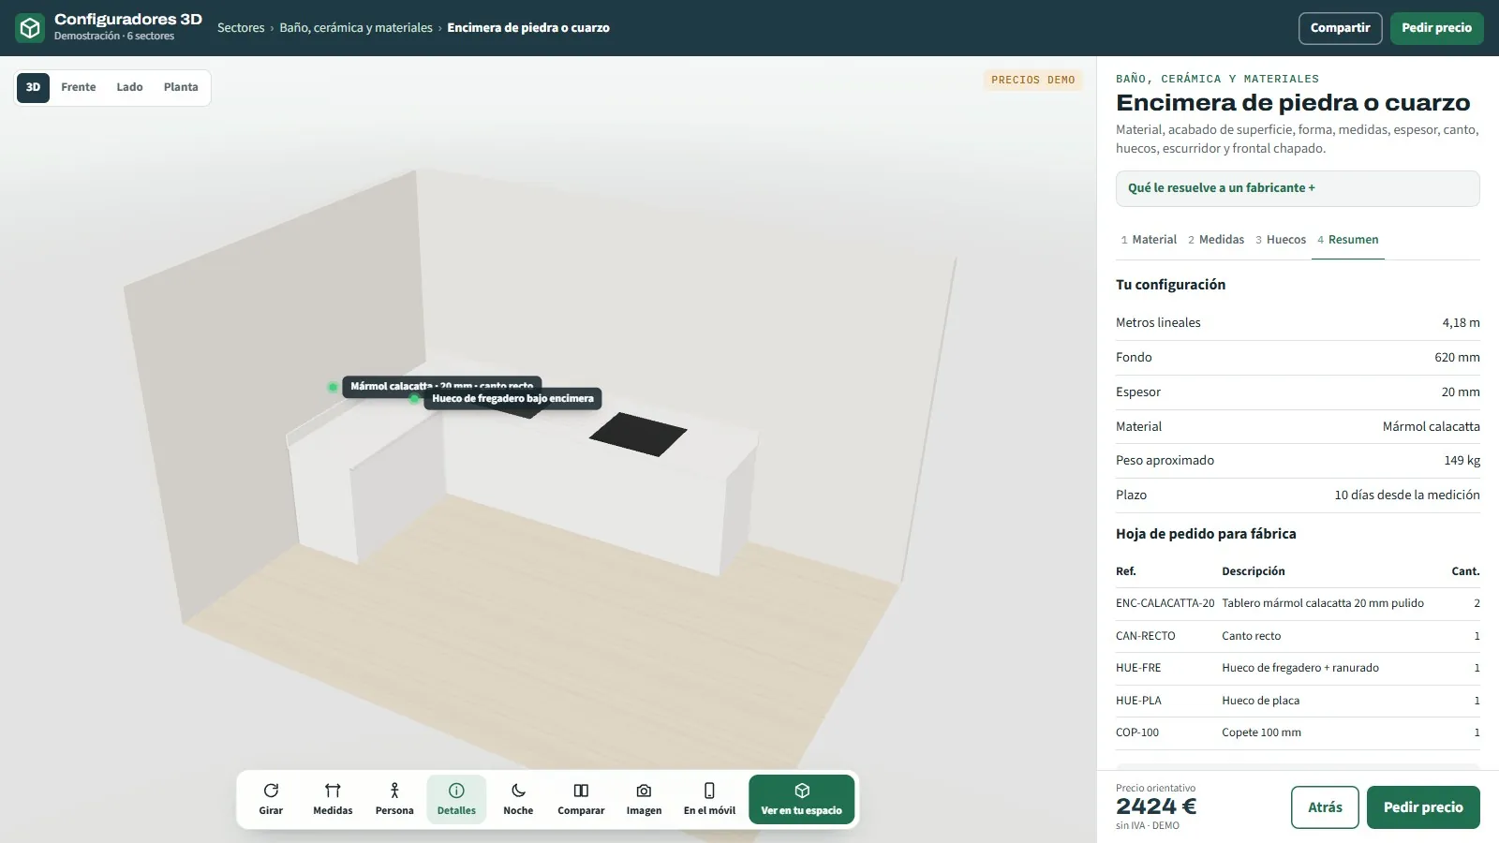This screenshot has width=1499, height=843.
Task: Click 10 días desde la medición
Action: point(1407,495)
